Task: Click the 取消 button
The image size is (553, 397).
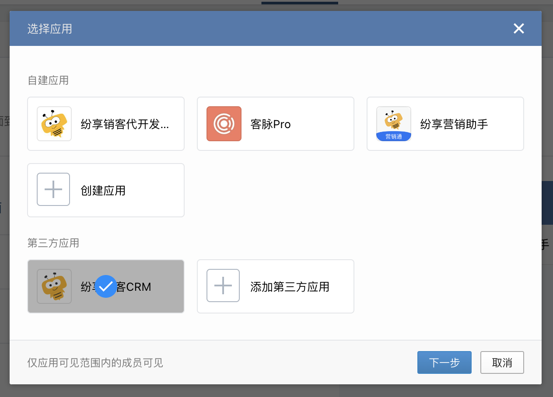Action: pyautogui.click(x=502, y=362)
